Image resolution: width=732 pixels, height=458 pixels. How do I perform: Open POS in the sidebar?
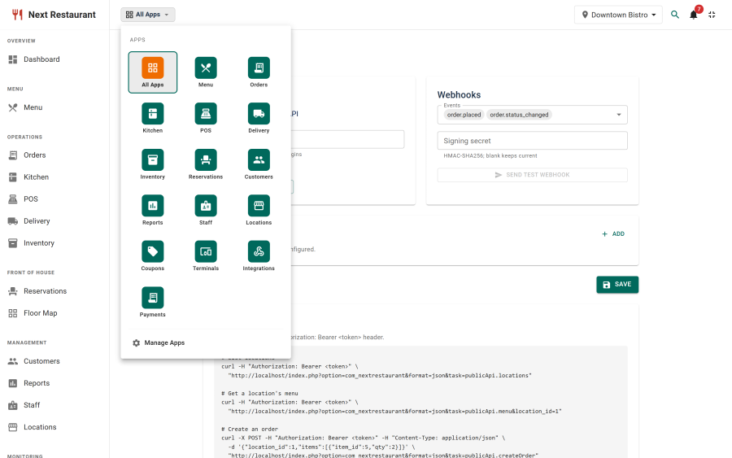point(54,198)
